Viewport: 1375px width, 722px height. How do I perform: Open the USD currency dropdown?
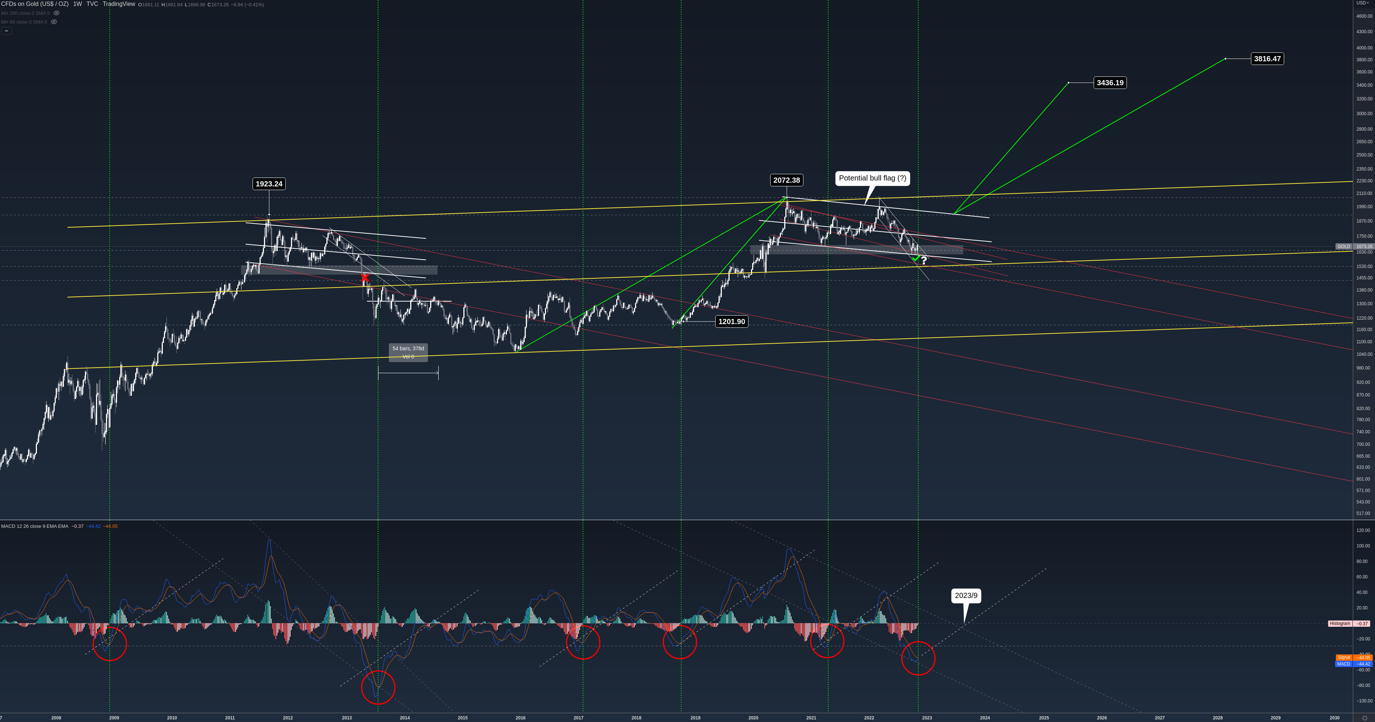click(x=1363, y=3)
